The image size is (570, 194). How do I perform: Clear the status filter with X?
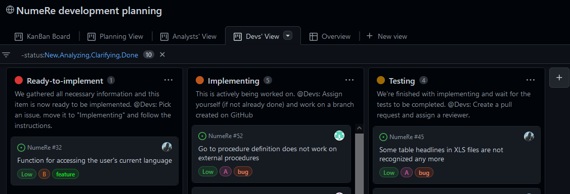click(162, 54)
